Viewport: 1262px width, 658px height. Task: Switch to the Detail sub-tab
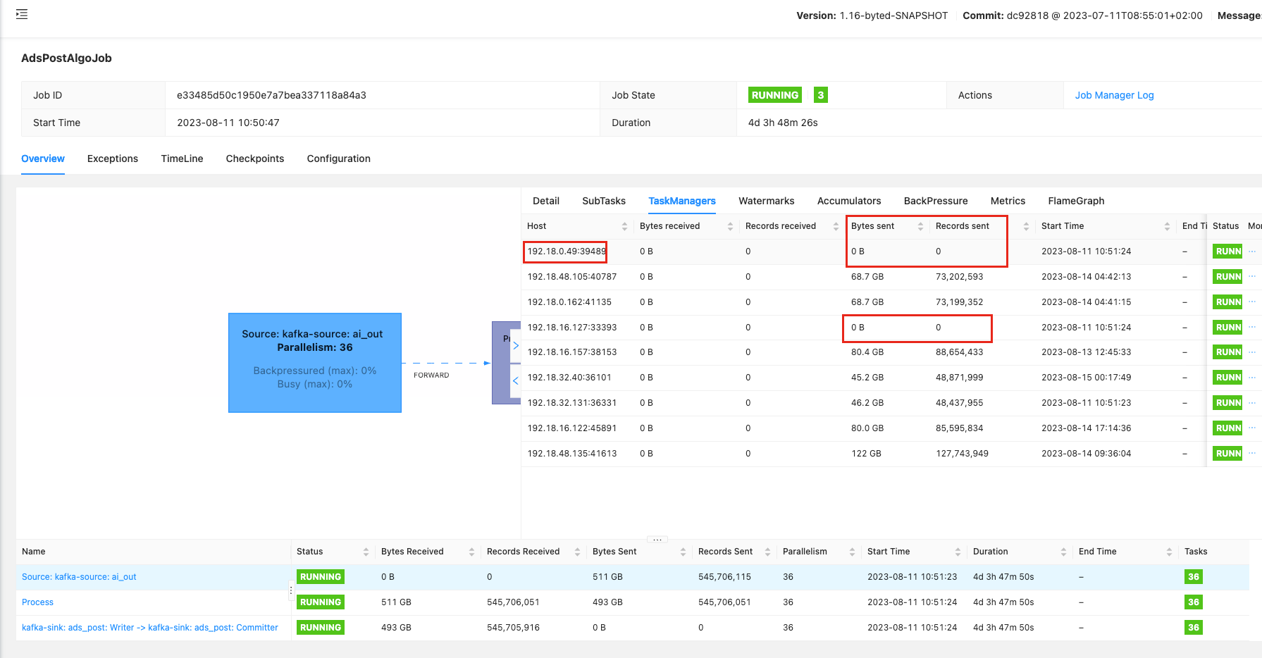point(546,201)
